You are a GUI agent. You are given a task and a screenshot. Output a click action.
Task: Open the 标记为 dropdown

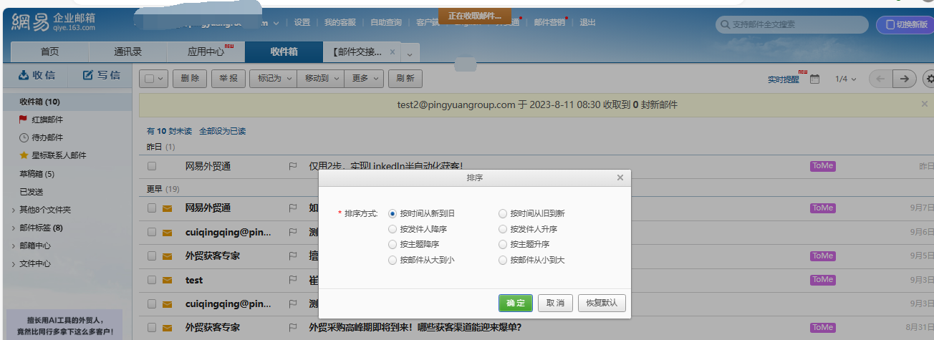pos(273,79)
